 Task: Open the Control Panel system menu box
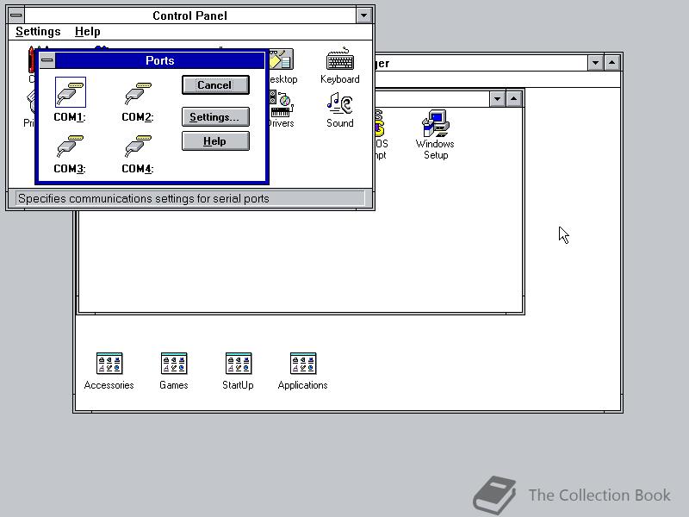(16, 16)
